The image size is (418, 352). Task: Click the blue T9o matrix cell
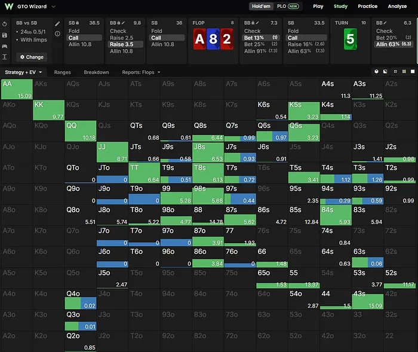coord(145,194)
